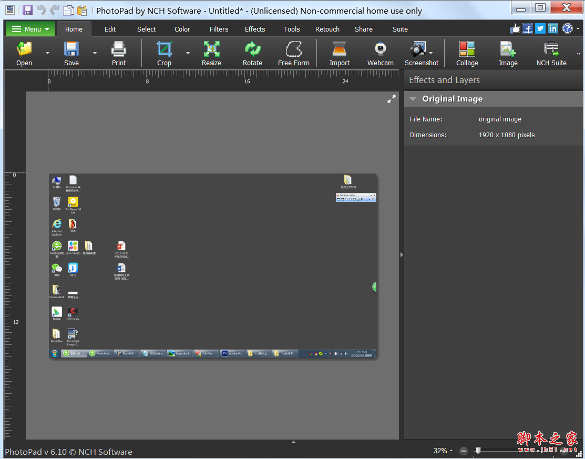Click the horizontal ruler at mark 16
The height and width of the screenshot is (459, 585).
247,81
